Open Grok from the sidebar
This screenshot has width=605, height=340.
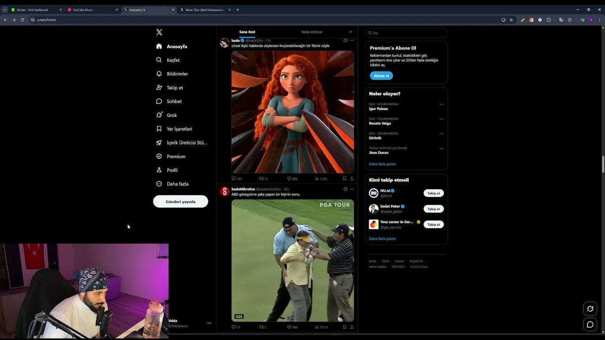167,115
